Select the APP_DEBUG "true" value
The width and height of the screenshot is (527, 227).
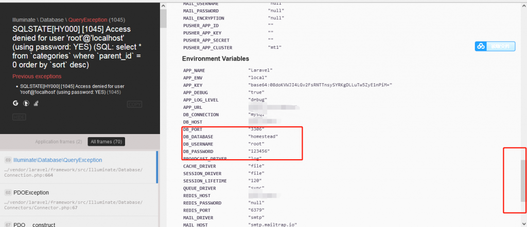tap(256, 92)
